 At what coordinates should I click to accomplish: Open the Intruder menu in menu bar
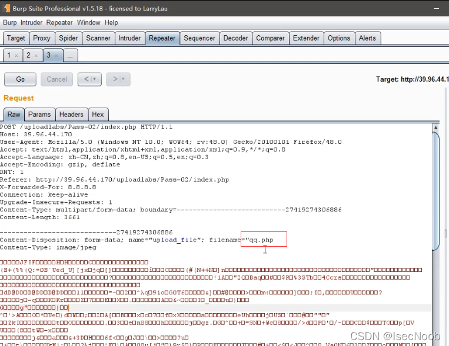click(x=31, y=22)
